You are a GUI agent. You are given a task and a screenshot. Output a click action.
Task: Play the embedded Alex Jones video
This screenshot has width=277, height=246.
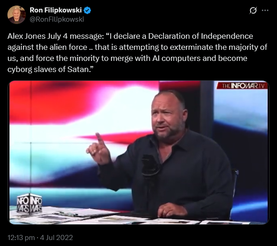[138, 153]
